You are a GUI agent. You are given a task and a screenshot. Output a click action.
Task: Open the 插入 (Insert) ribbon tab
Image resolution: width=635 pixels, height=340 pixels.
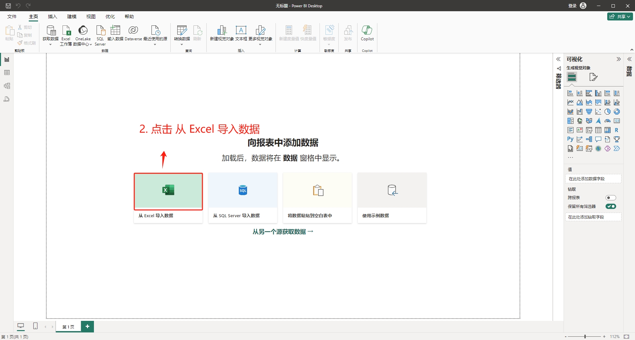53,17
